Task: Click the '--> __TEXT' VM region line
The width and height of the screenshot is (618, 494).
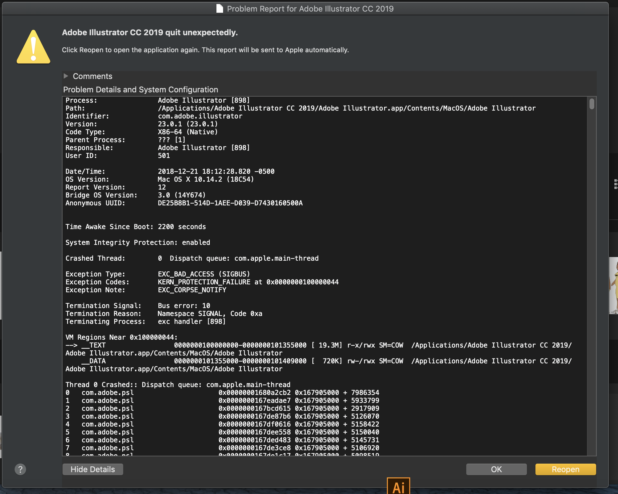Action: click(x=319, y=345)
